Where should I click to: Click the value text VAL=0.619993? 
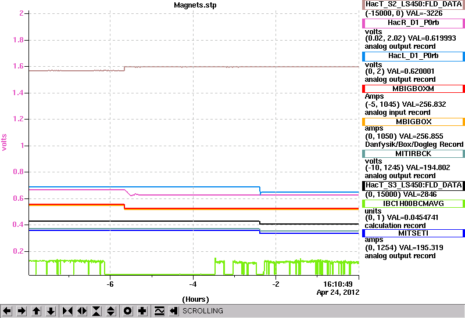(432, 38)
